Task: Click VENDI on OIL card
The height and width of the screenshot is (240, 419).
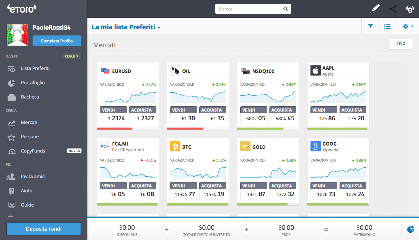Action: 184,115
